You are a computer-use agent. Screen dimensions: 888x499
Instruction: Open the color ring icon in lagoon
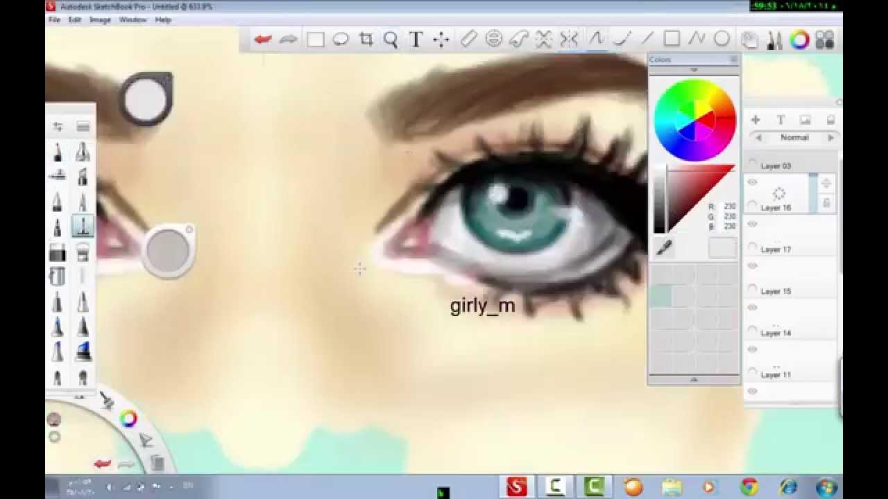pyautogui.click(x=128, y=418)
